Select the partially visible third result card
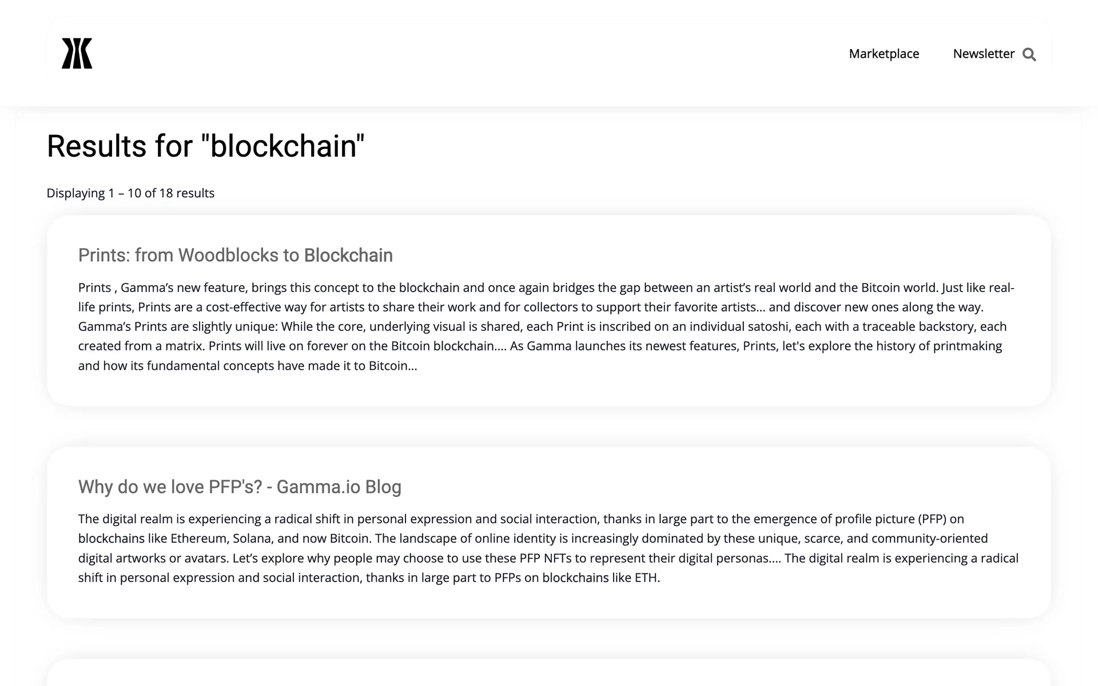 tap(548, 673)
